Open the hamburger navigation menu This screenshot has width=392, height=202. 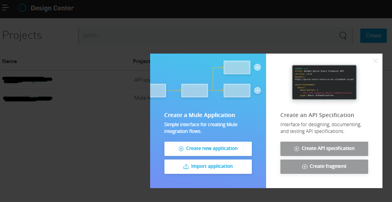pos(5,8)
